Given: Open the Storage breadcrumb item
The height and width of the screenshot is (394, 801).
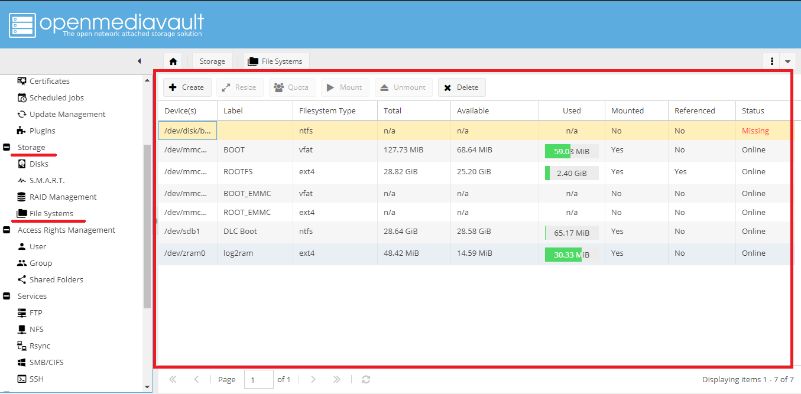Looking at the screenshot, I should click(212, 61).
